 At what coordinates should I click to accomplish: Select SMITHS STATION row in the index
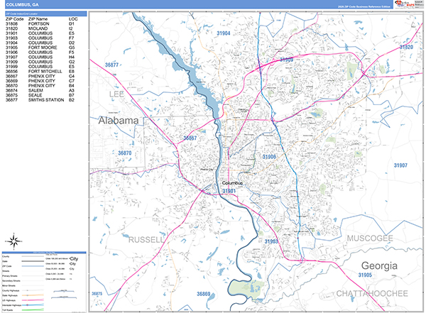click(x=40, y=100)
